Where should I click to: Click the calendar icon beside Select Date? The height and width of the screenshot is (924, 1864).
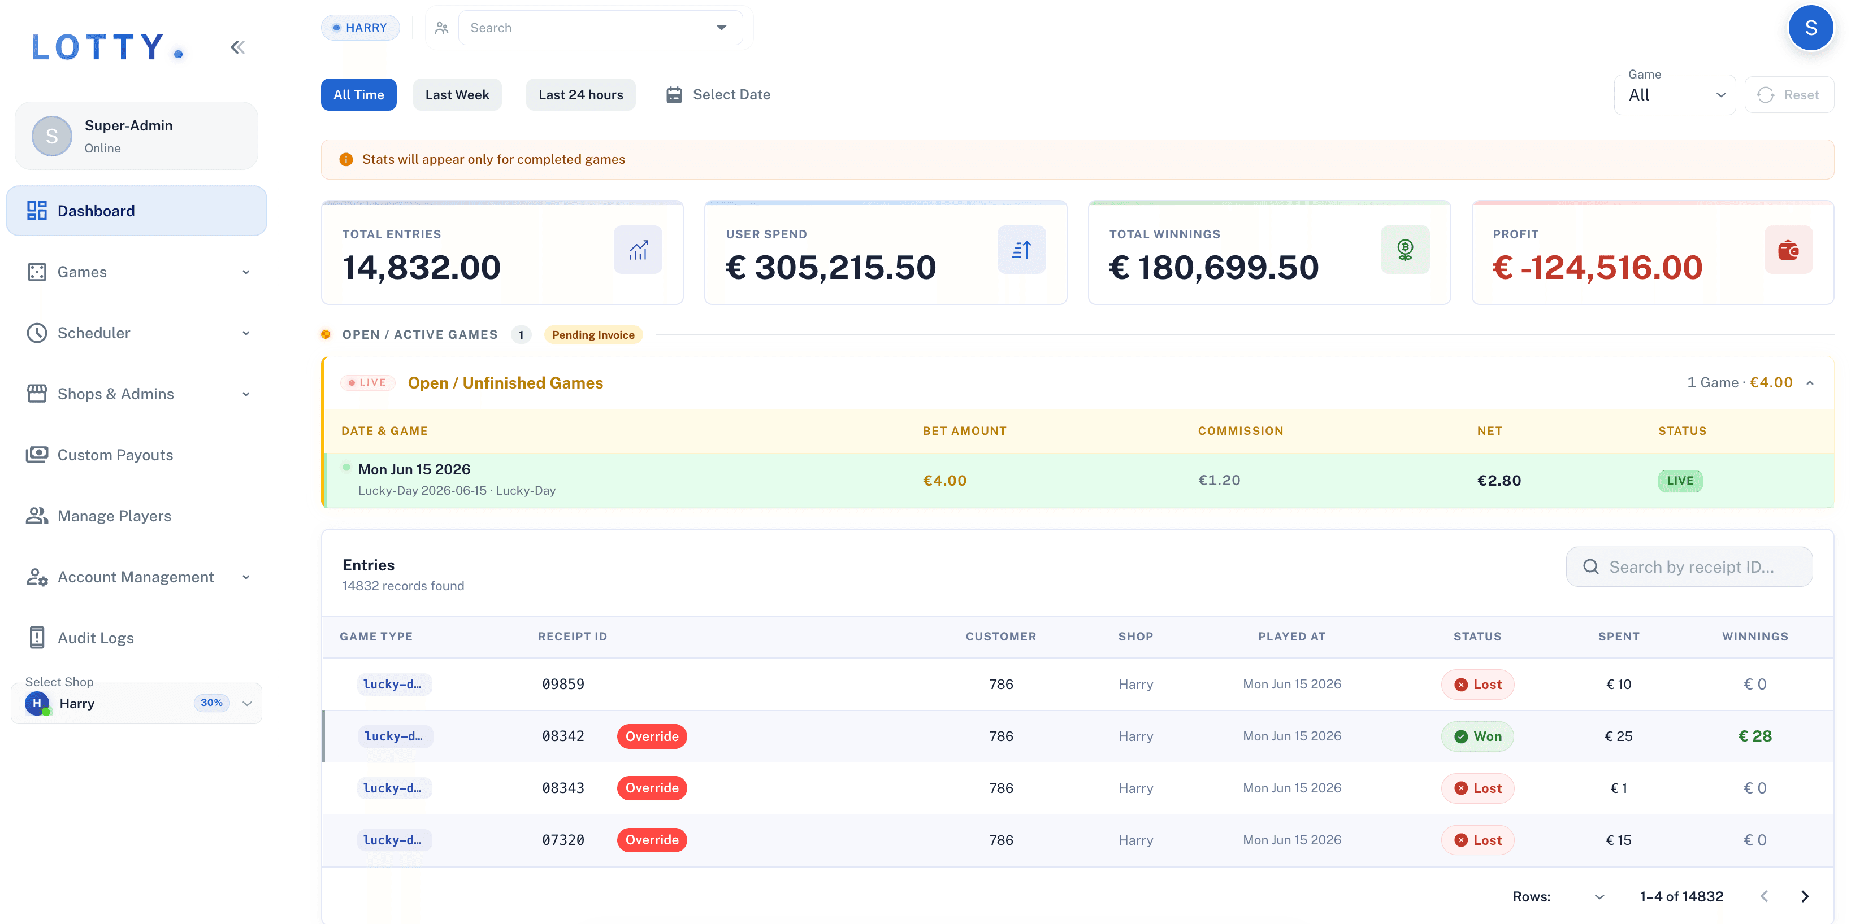pos(674,95)
